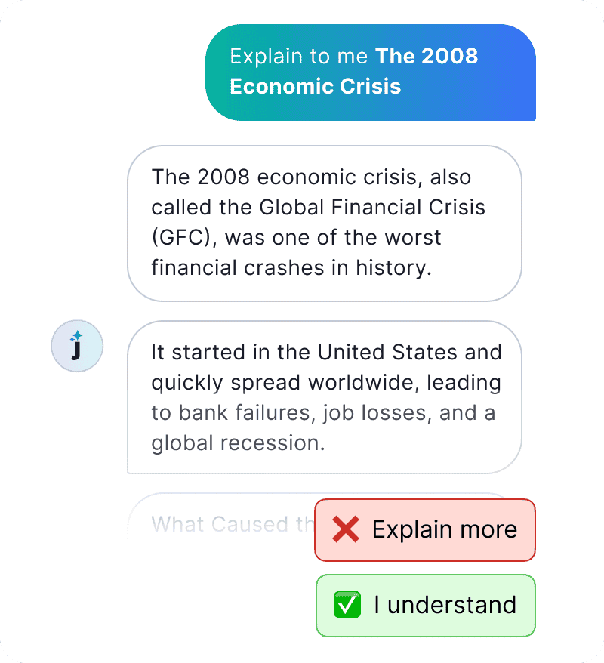Click the 'Explain more' label text
604x663 pixels.
click(x=445, y=529)
